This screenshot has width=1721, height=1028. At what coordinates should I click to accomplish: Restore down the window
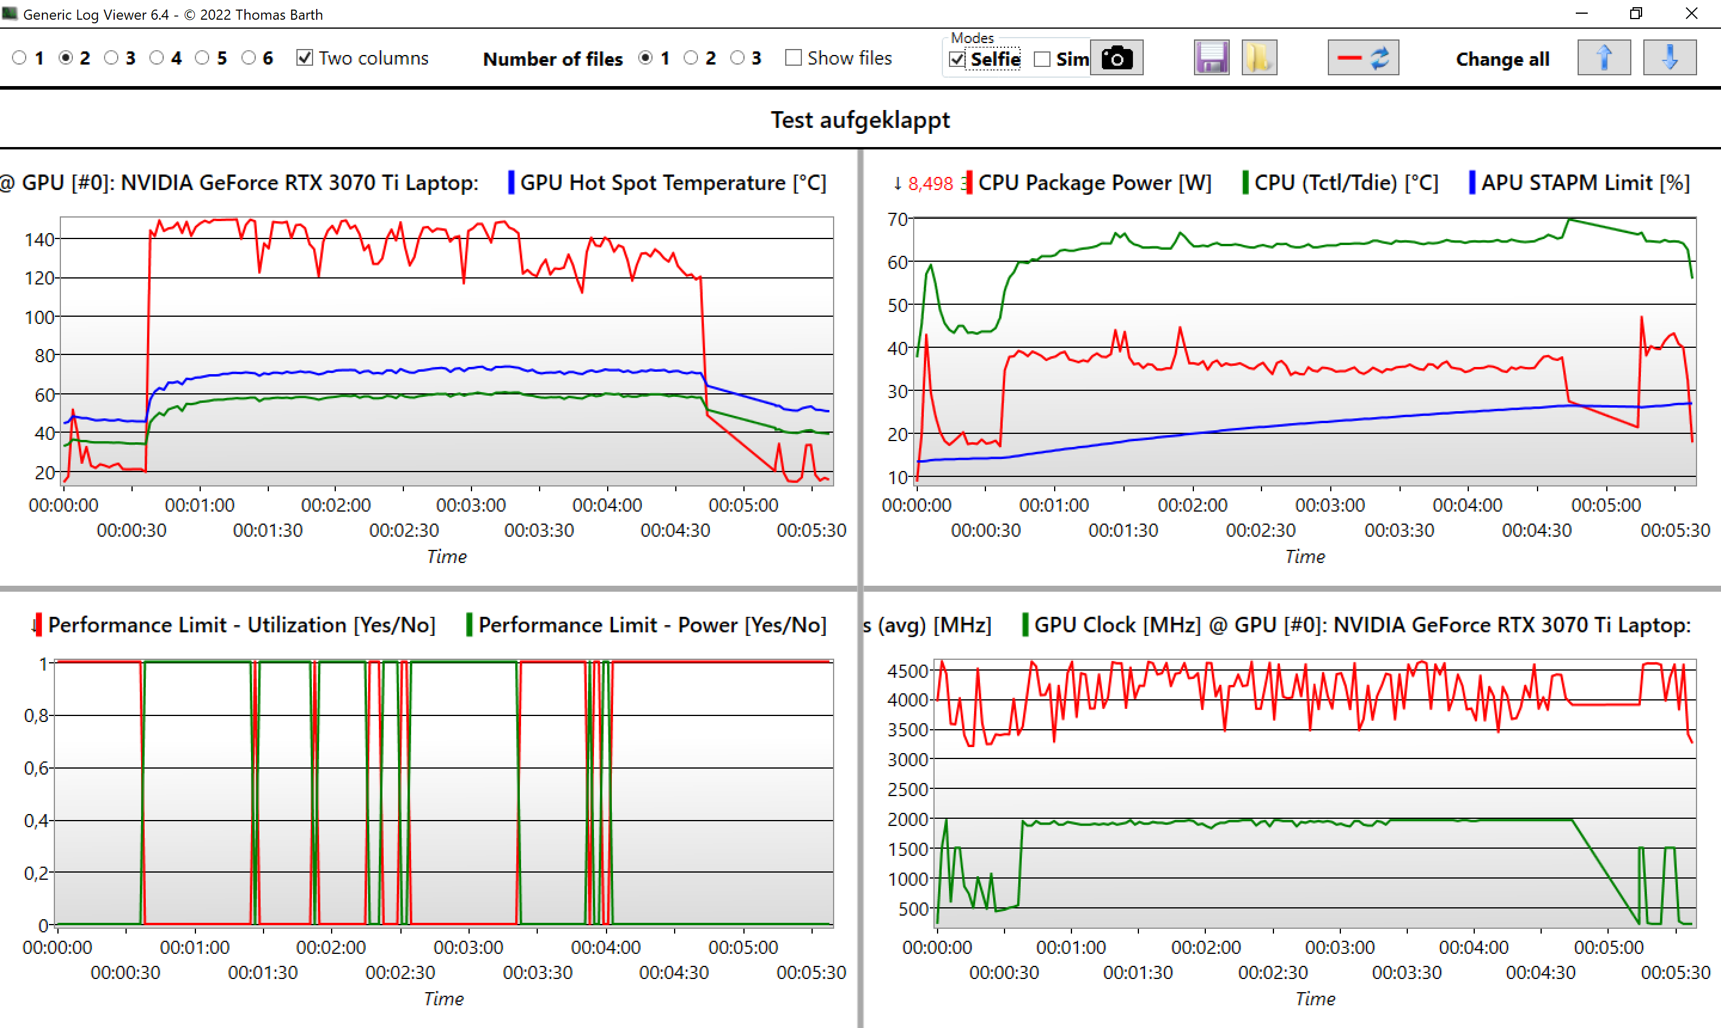point(1636,14)
